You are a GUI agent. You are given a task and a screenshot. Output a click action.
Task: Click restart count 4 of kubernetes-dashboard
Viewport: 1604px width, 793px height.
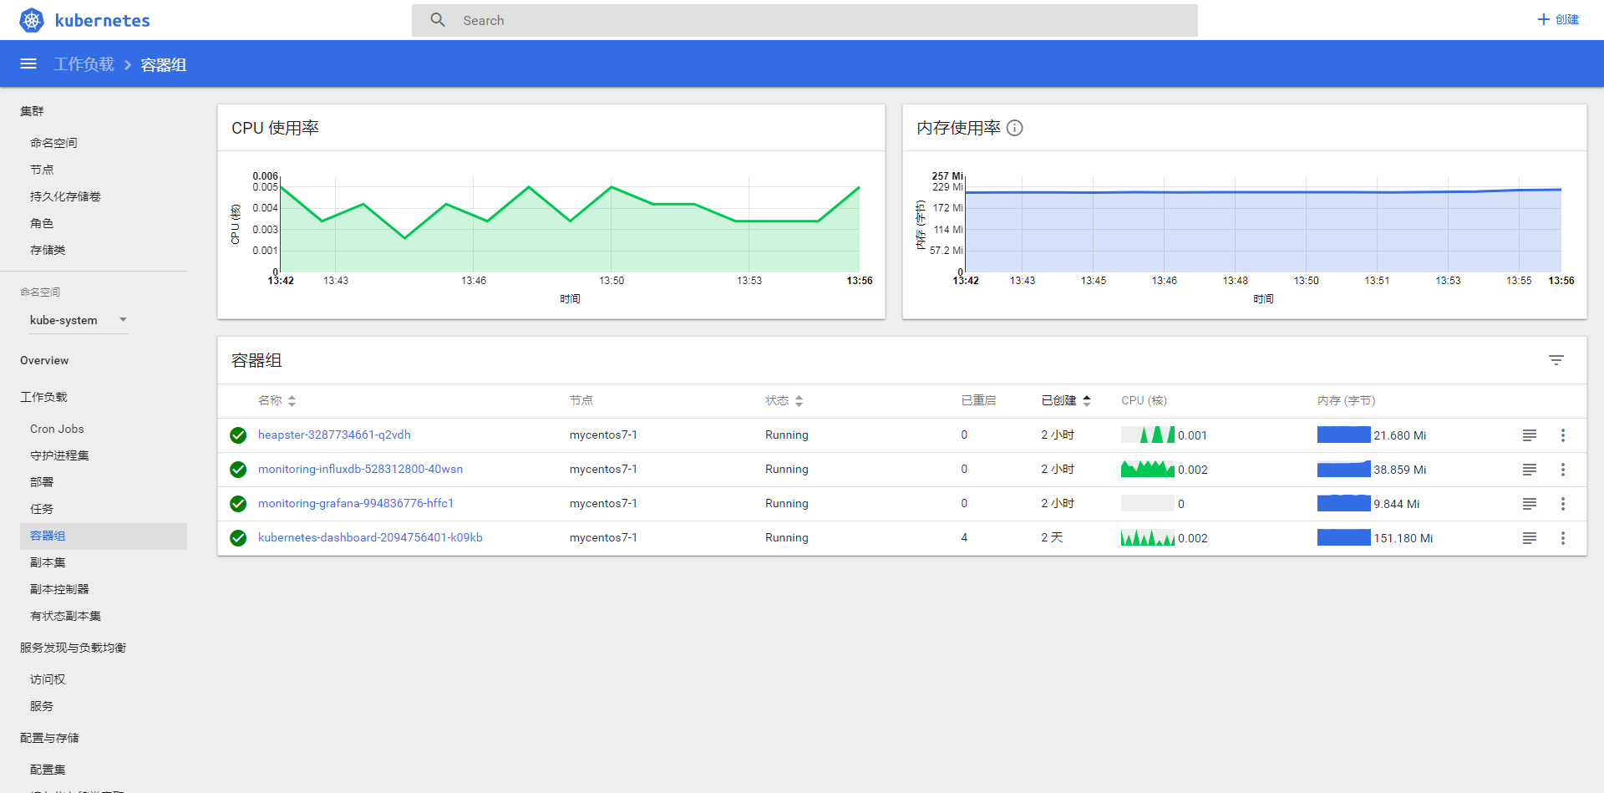(x=964, y=537)
